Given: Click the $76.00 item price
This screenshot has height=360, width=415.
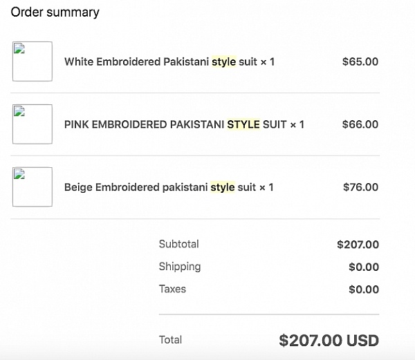Looking at the screenshot, I should click(x=361, y=187).
